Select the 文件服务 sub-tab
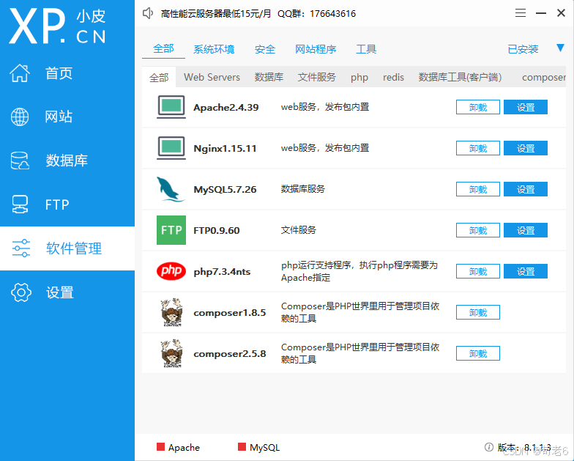574x461 pixels. pos(317,78)
